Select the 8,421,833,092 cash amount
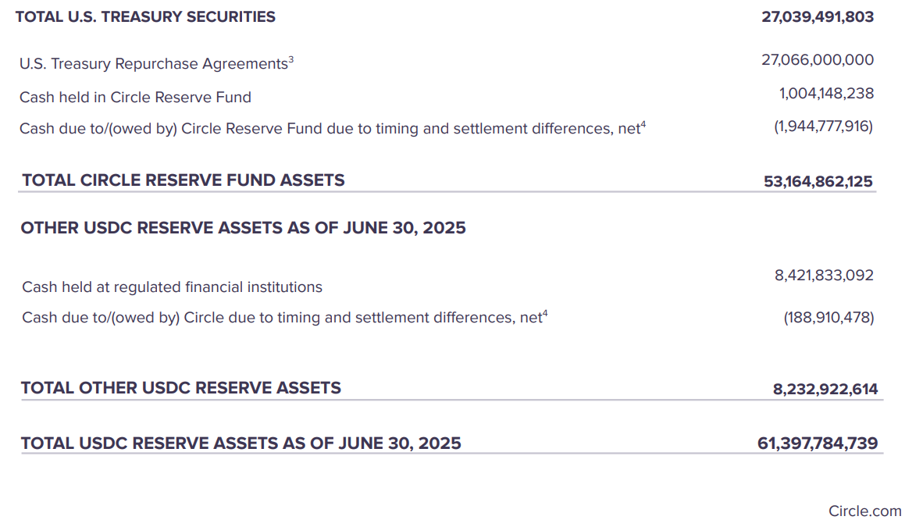Image resolution: width=923 pixels, height=527 pixels. (x=824, y=276)
